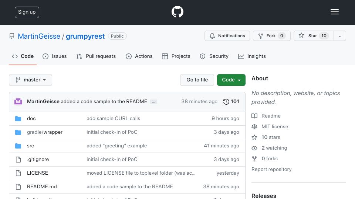Click the gradle/wrapper folder icon

(18, 132)
